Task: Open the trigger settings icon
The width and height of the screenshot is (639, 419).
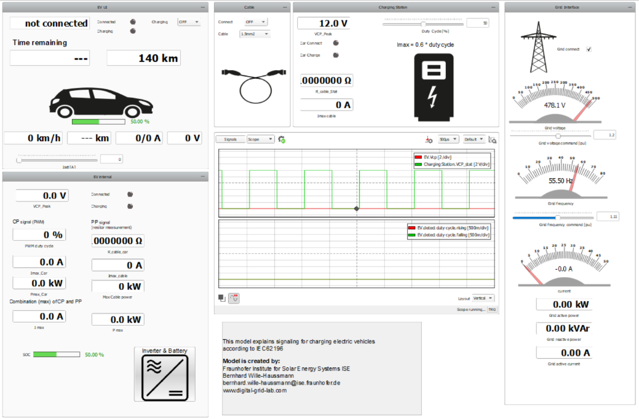Action: coord(429,139)
